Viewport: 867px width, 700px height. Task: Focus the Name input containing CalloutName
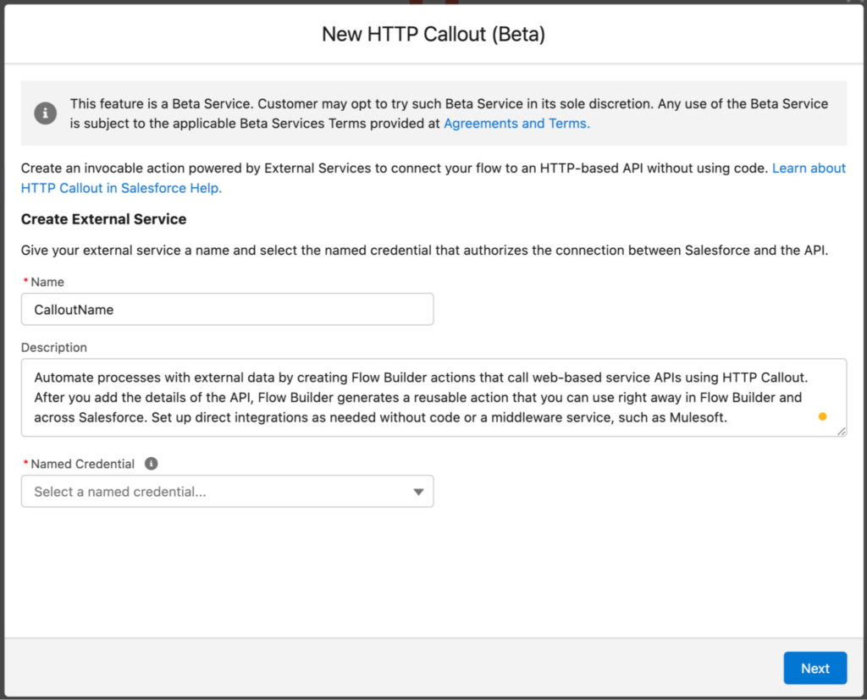pyautogui.click(x=227, y=310)
